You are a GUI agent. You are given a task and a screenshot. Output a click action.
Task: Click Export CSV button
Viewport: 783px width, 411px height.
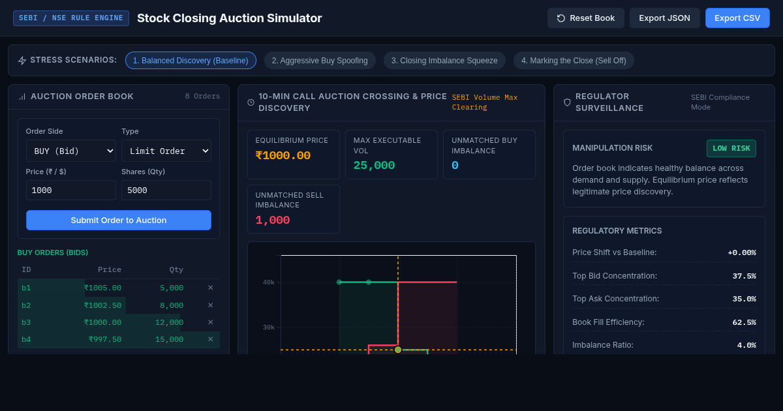(737, 18)
